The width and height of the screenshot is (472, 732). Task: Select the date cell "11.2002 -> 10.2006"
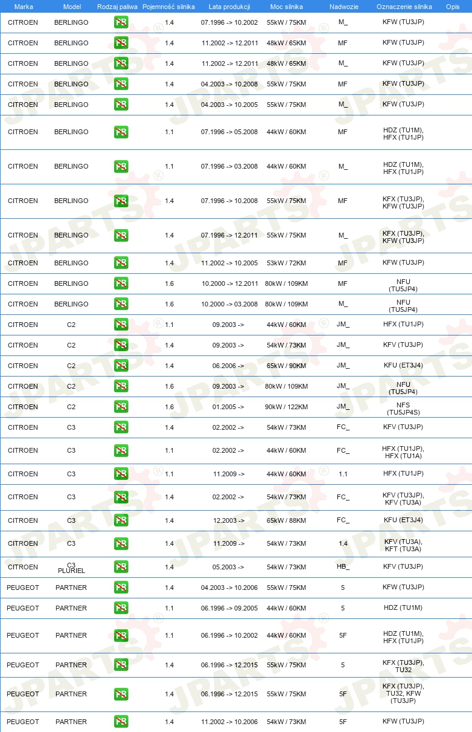click(x=229, y=722)
